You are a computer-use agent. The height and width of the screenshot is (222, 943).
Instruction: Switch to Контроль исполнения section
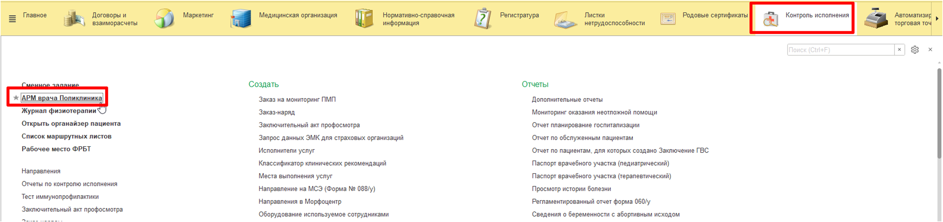pyautogui.click(x=817, y=15)
